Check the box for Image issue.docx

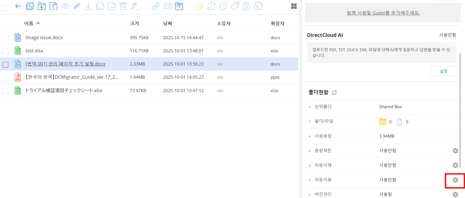(5, 38)
